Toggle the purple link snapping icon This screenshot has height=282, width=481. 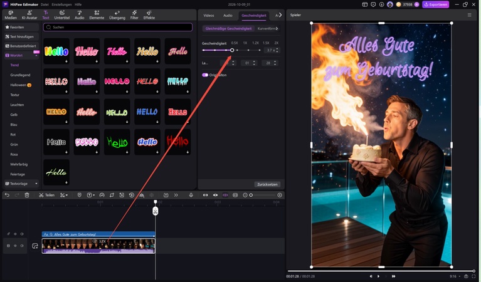pyautogui.click(x=225, y=195)
